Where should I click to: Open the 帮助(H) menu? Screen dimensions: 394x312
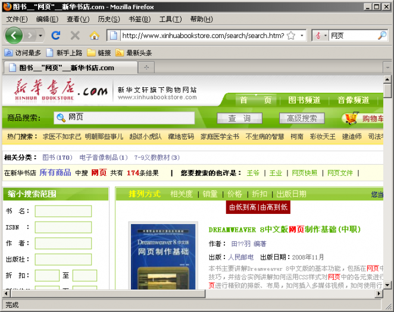click(202, 19)
